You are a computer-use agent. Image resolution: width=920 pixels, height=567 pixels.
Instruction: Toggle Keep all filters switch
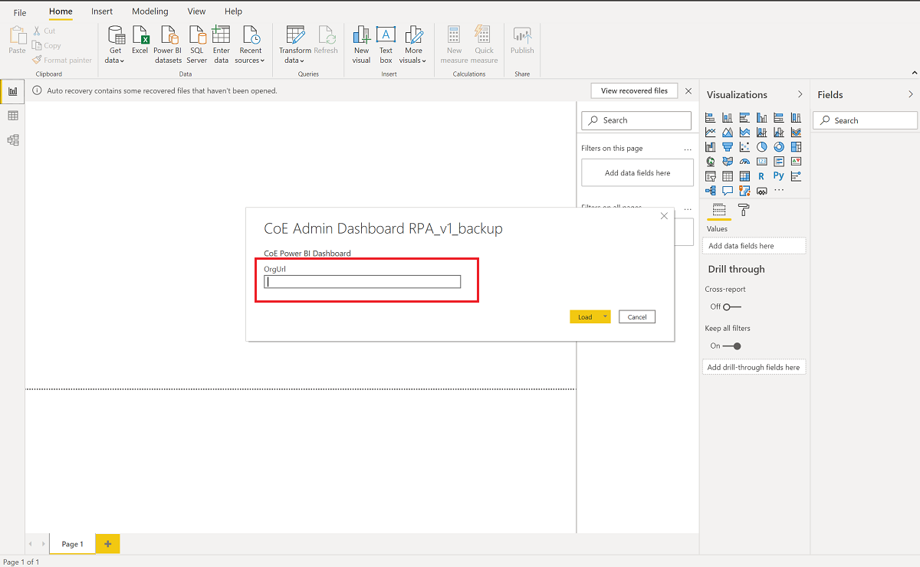click(732, 346)
